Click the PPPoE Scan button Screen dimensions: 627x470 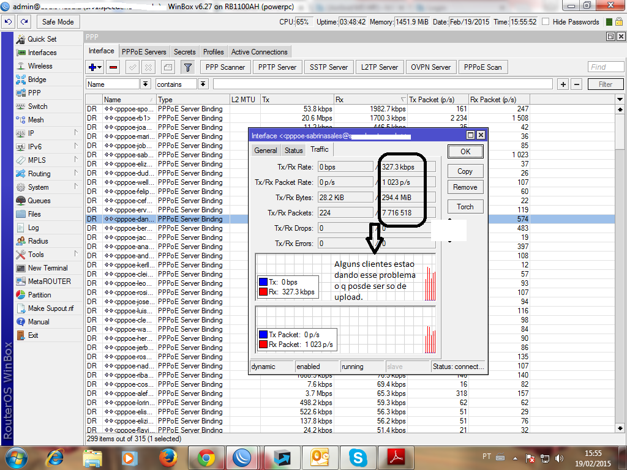[x=483, y=67]
